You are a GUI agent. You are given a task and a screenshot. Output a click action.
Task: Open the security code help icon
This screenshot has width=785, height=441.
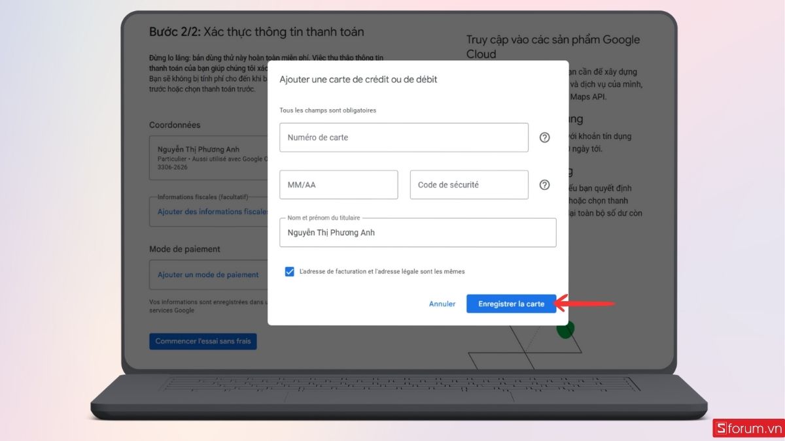(544, 185)
